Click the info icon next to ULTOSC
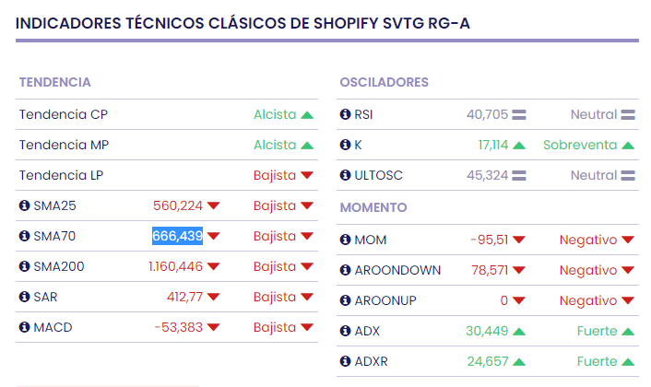Screen dimensions: 651x387 (x=346, y=174)
